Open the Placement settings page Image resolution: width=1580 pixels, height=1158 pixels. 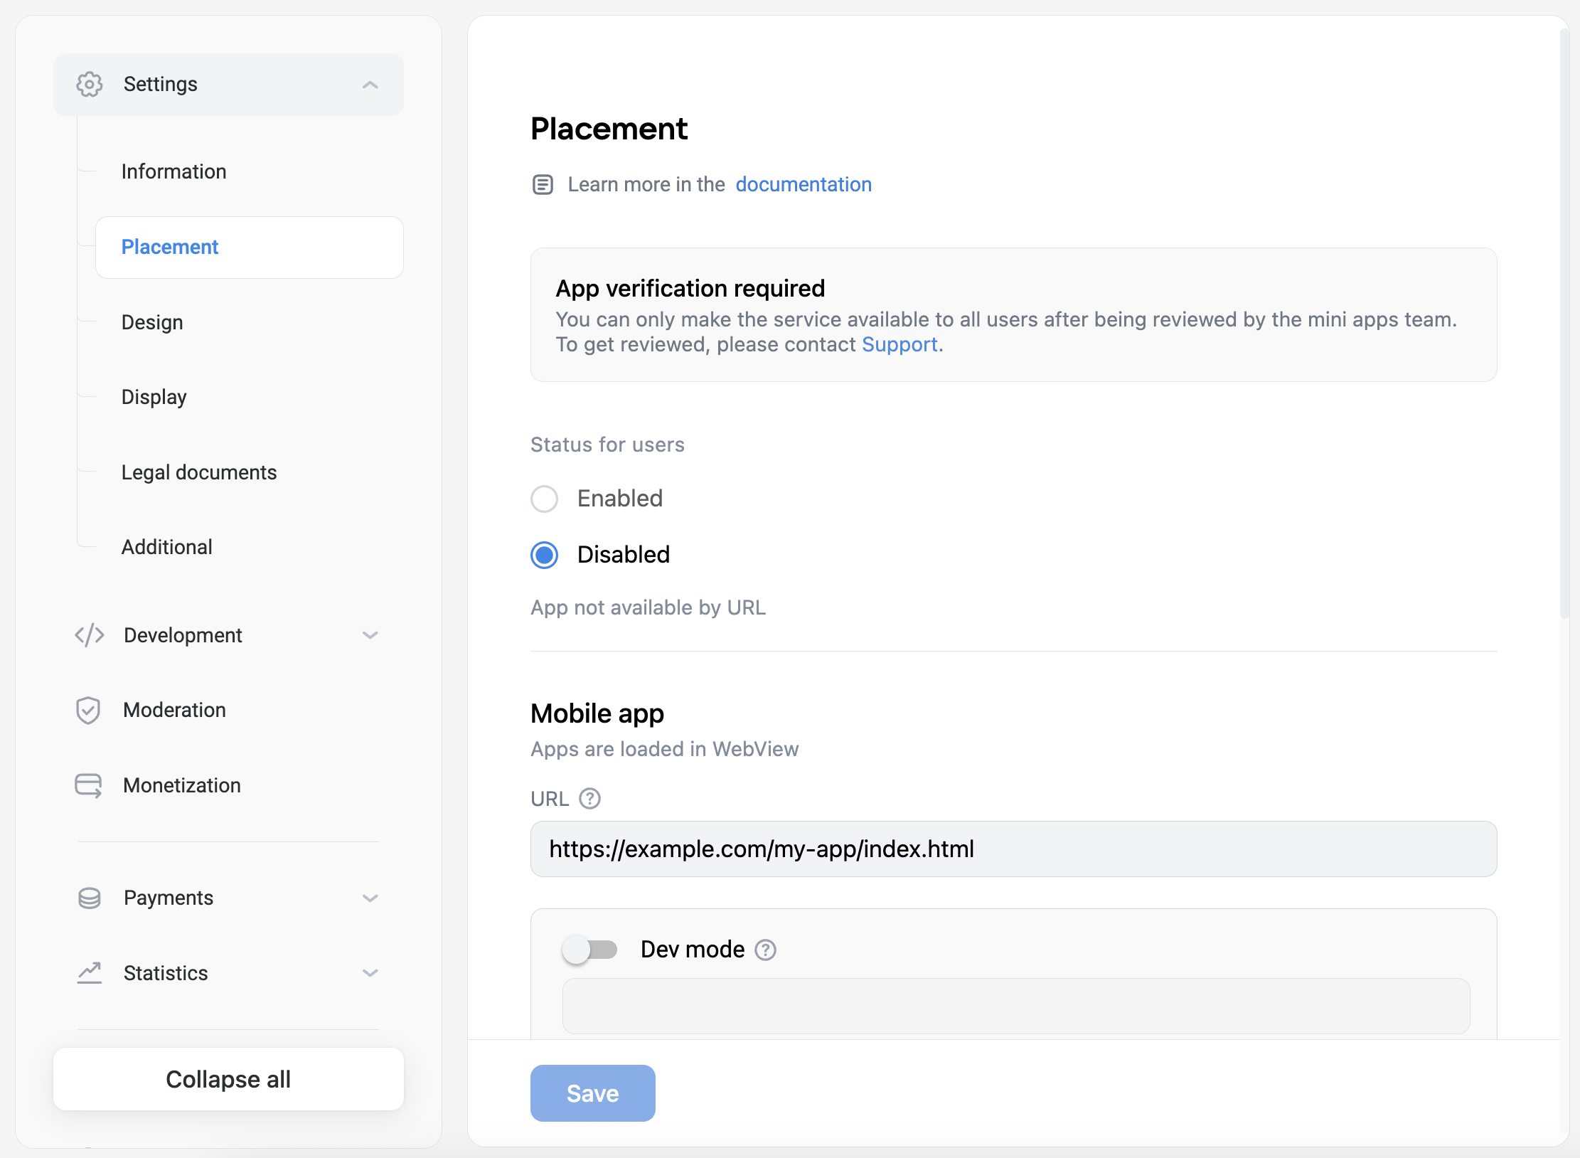tap(250, 247)
